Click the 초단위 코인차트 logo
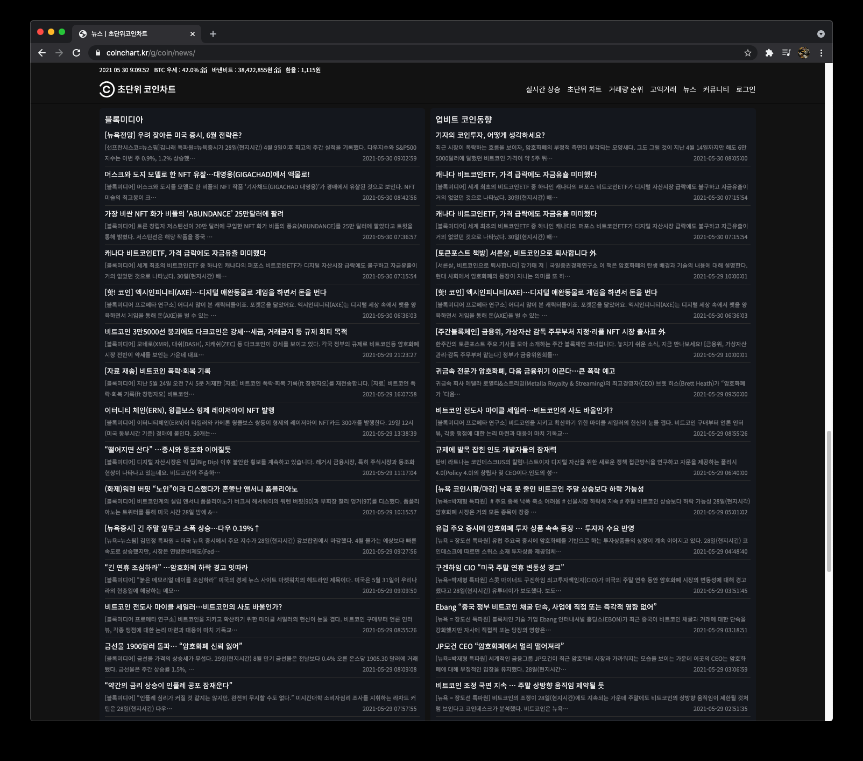Image resolution: width=863 pixels, height=761 pixels. click(137, 89)
